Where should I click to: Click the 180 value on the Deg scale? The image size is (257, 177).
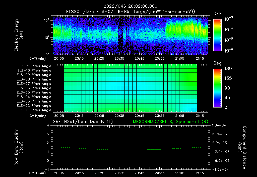point(228,68)
